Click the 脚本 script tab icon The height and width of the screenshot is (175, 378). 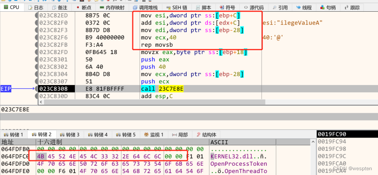tap(197, 7)
